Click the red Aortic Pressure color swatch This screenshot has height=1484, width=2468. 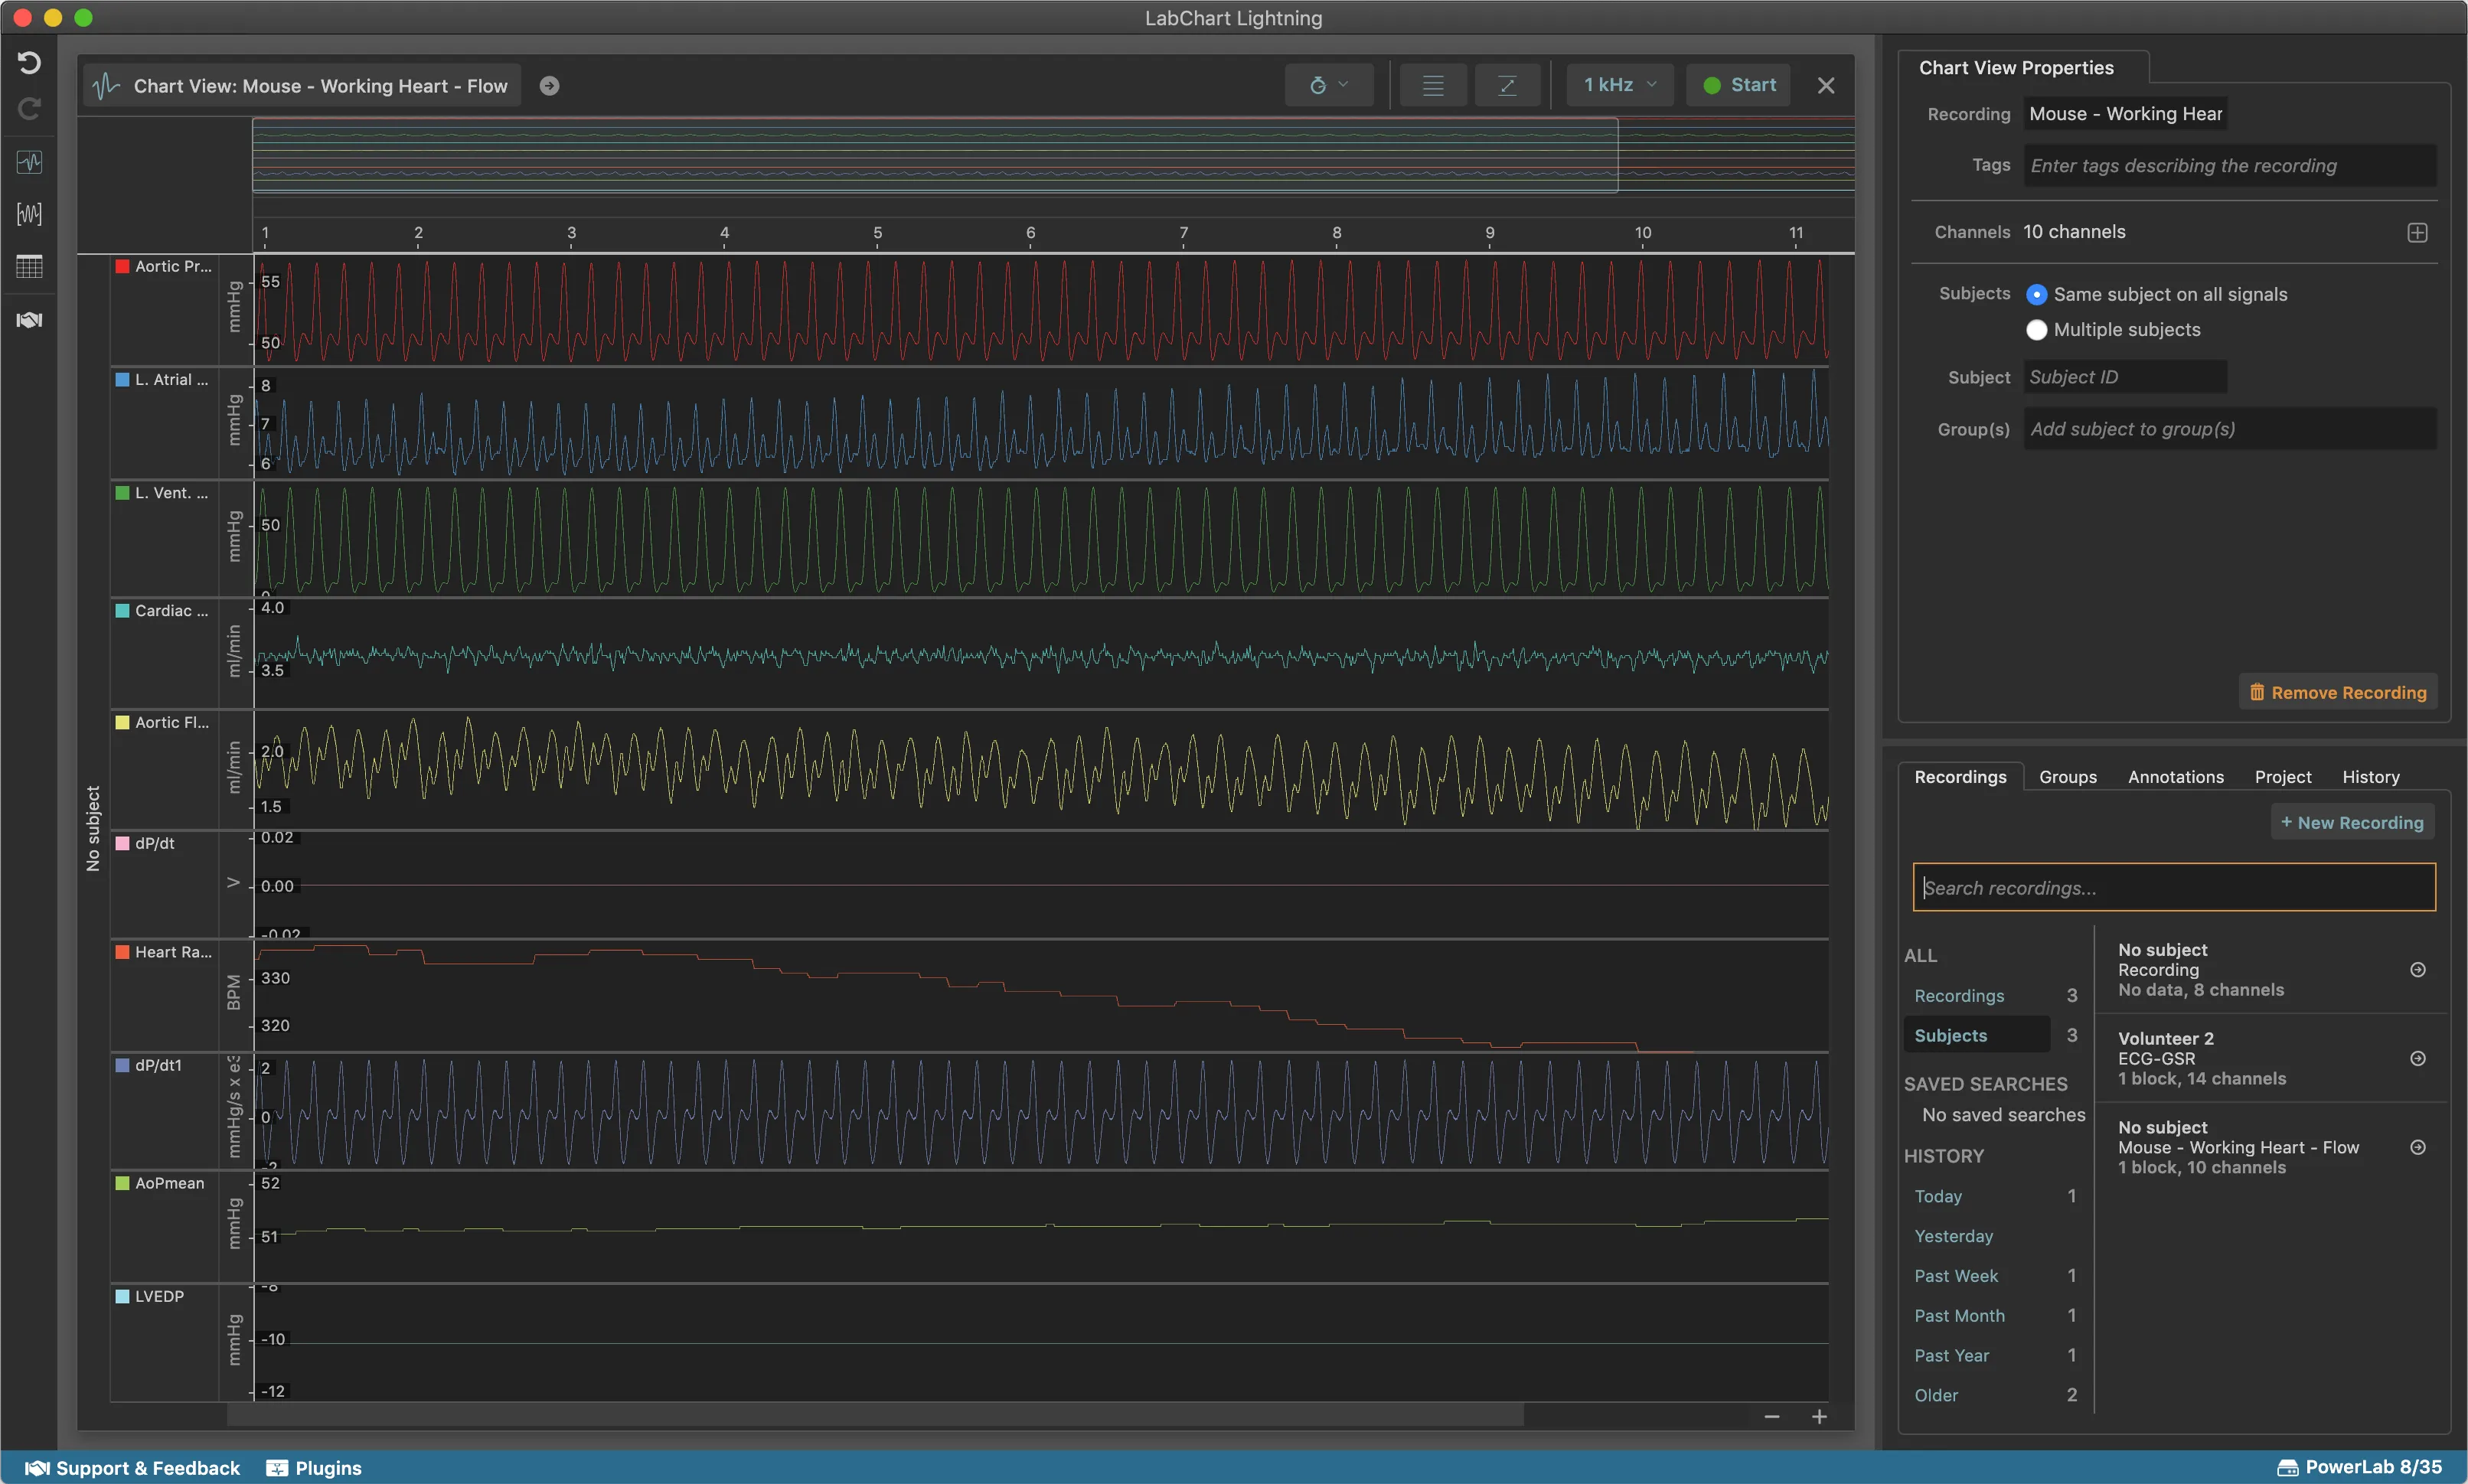click(x=122, y=266)
